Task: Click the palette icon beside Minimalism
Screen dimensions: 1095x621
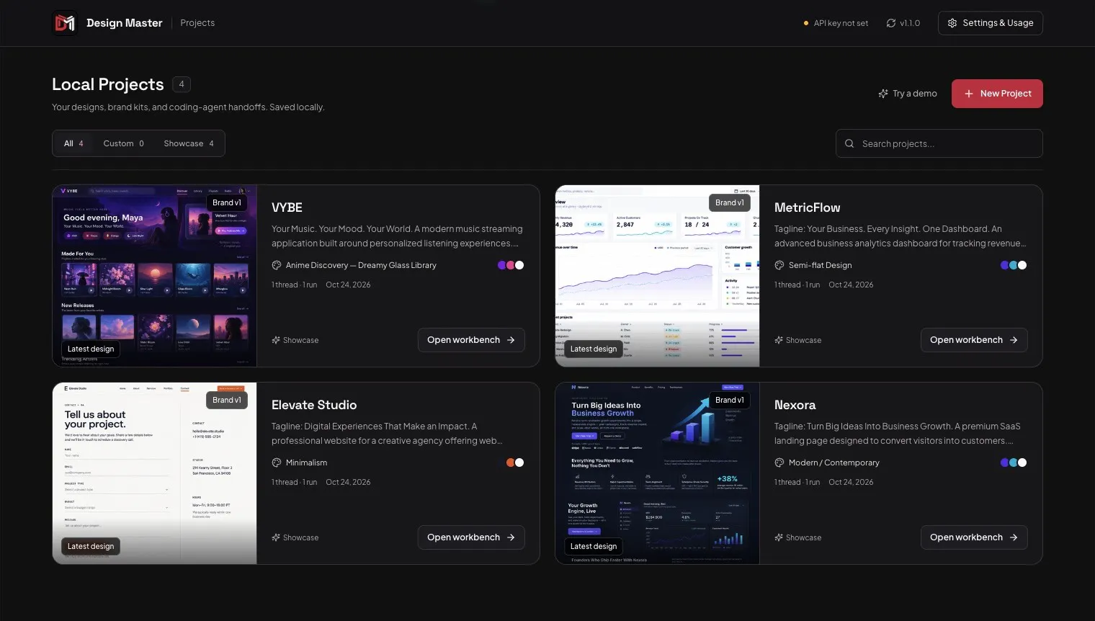Action: click(276, 463)
